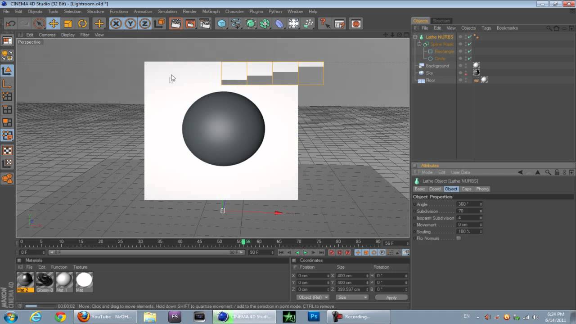Image resolution: width=576 pixels, height=324 pixels.
Task: Activate the Rotate tool
Action: tap(82, 23)
